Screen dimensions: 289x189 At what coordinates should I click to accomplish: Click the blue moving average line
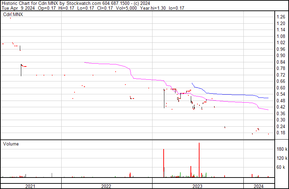pos(231,95)
